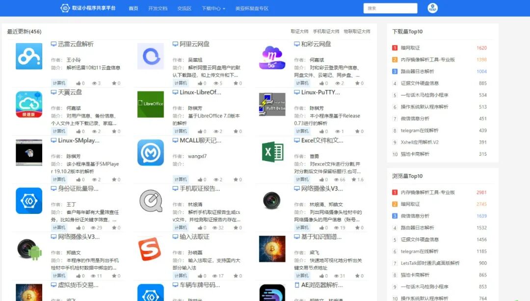Open the 车辆车牌号码 blue hexagon icon

pos(151,293)
